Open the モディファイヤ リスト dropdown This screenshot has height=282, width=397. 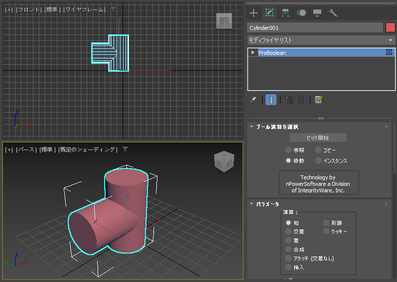(x=321, y=40)
